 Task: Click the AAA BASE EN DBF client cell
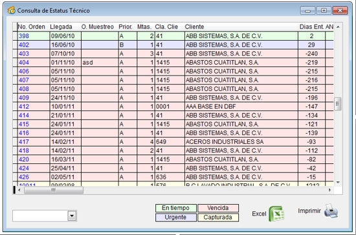(241, 107)
